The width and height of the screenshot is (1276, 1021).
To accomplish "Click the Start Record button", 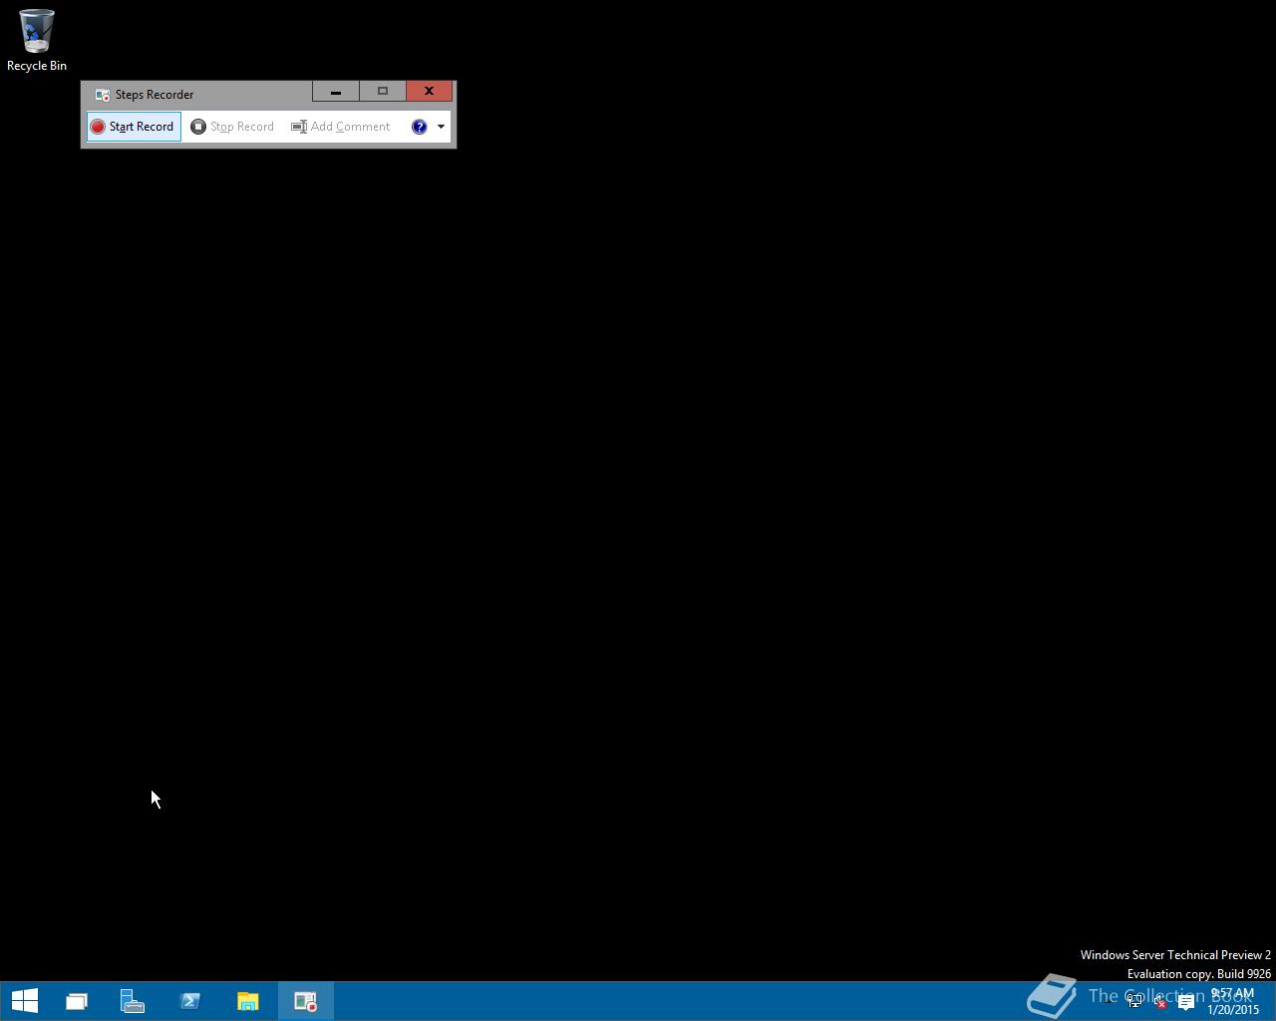I will [134, 127].
